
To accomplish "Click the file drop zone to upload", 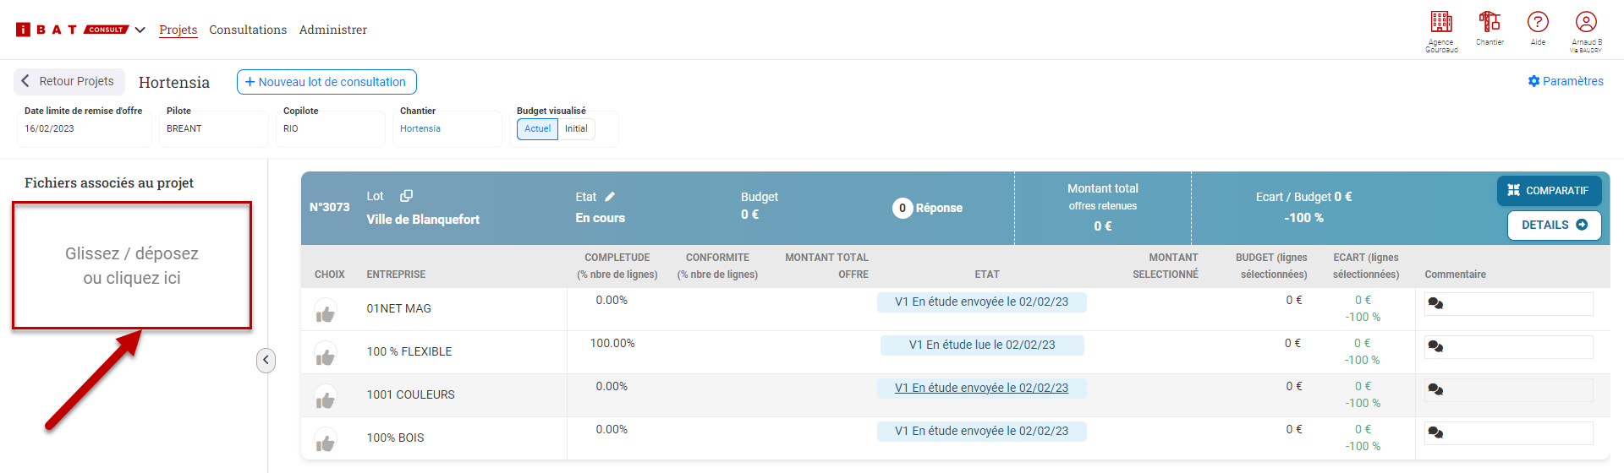I will [132, 265].
